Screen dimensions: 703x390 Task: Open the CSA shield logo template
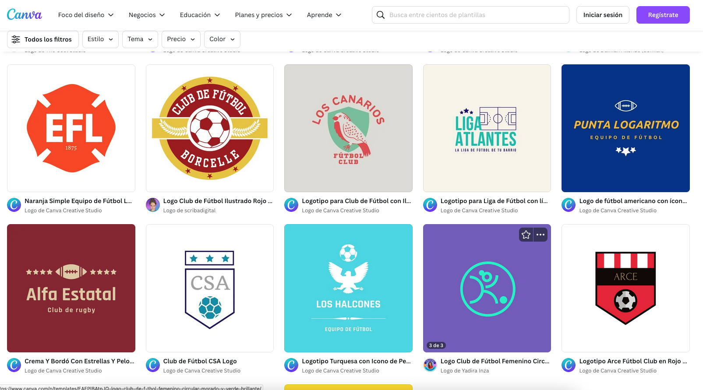tap(210, 288)
